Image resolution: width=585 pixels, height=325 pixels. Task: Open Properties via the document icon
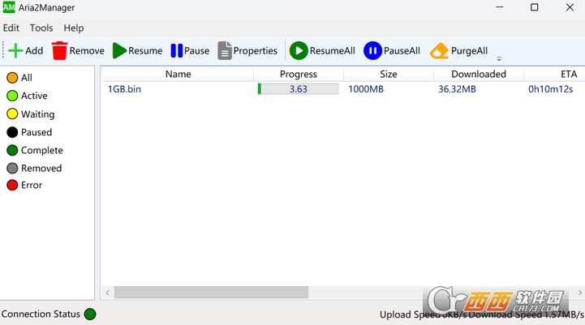click(x=225, y=51)
